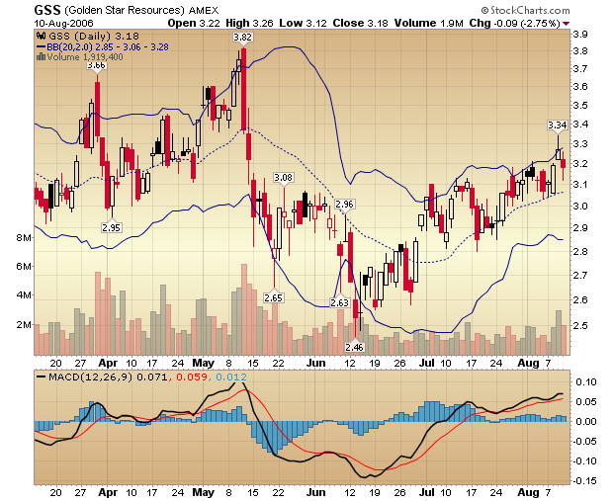The width and height of the screenshot is (613, 501).
Task: Click the black MACD line legend dash
Action: [42, 377]
